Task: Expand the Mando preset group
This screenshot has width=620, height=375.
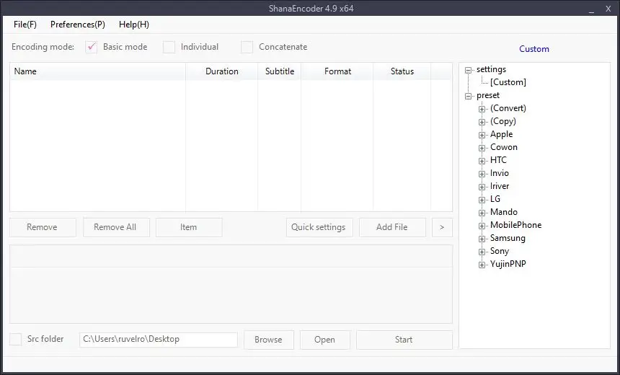Action: pos(482,213)
